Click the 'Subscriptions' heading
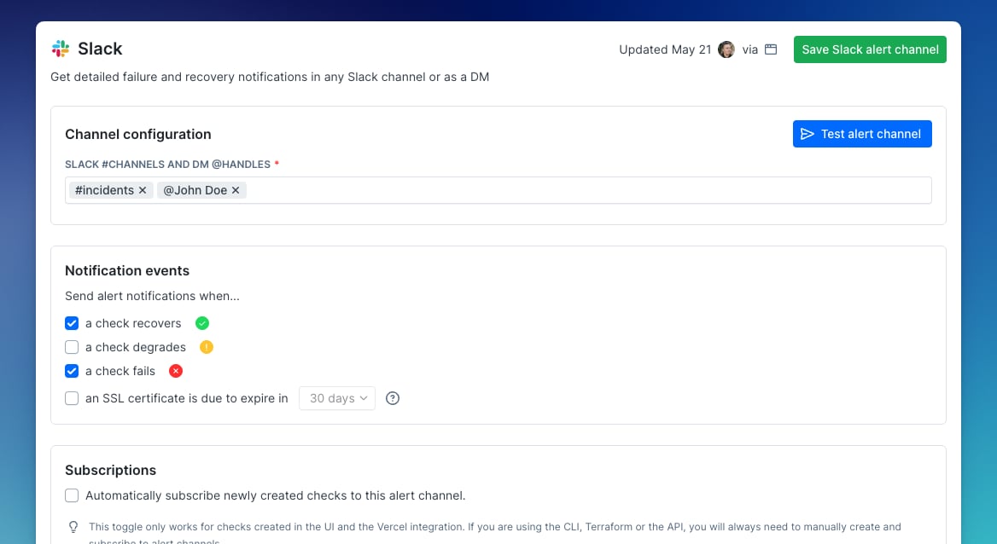 pyautogui.click(x=111, y=471)
